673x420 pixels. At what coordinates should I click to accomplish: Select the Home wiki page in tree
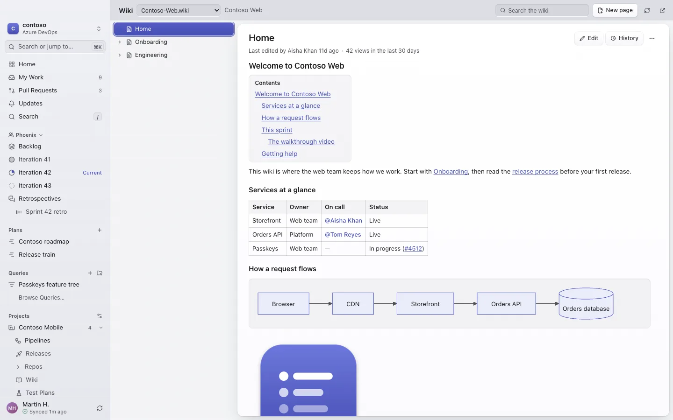(x=174, y=29)
